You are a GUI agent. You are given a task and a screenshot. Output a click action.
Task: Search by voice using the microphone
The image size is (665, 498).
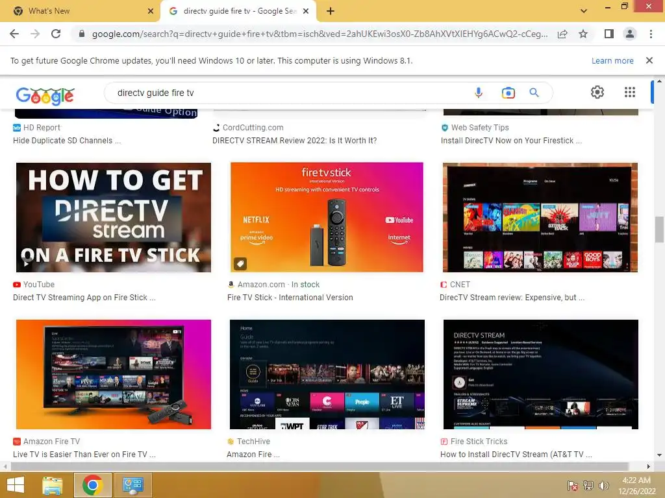[479, 92]
